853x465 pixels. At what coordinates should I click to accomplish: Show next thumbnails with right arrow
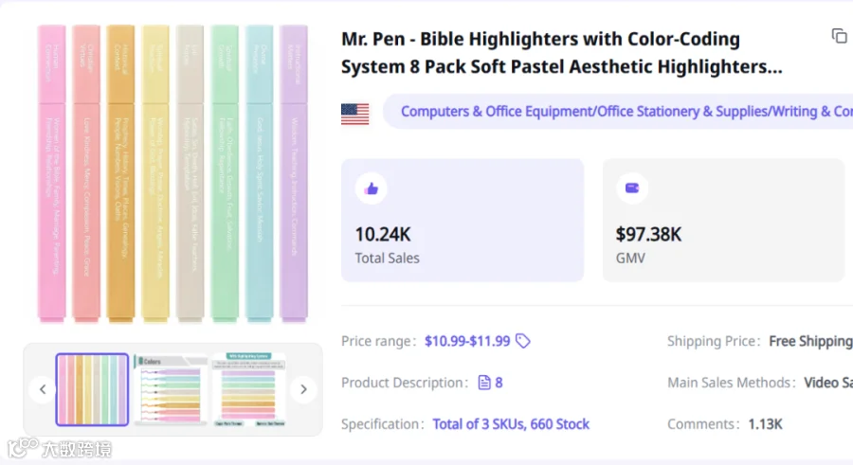(303, 389)
